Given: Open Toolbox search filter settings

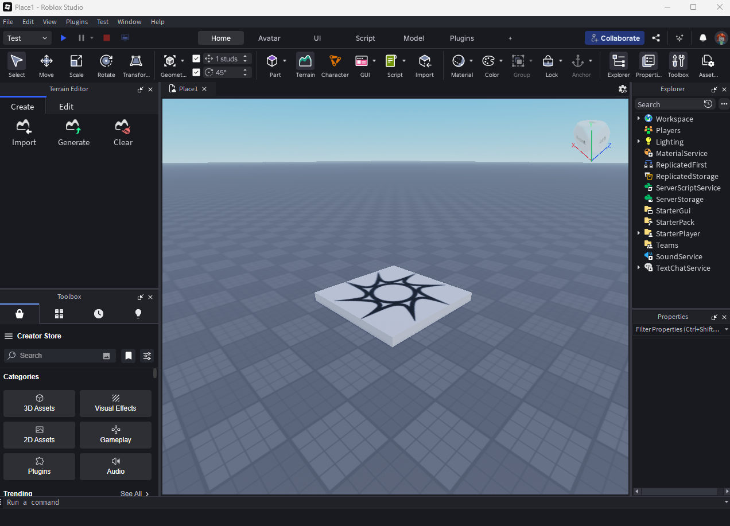Looking at the screenshot, I should coord(147,356).
